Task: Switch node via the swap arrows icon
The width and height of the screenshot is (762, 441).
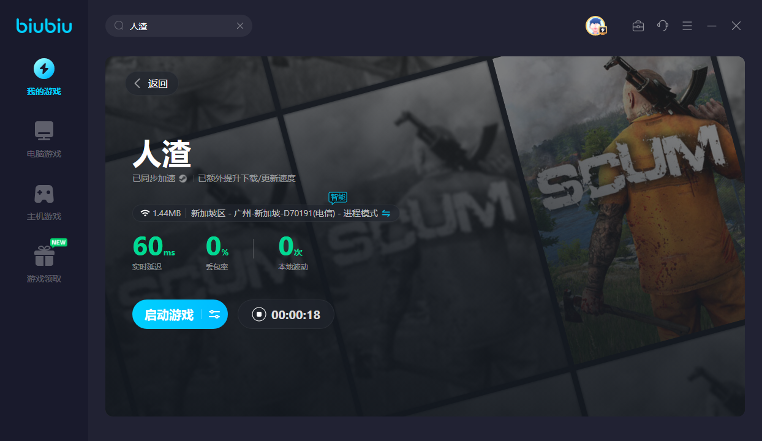Action: click(x=386, y=213)
